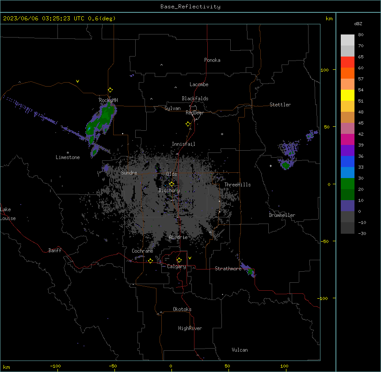Click the Limestone label
Image resolution: width=381 pixels, height=372 pixels.
pos(68,157)
